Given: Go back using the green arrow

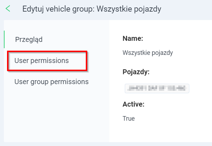Looking at the screenshot, I should [8, 9].
